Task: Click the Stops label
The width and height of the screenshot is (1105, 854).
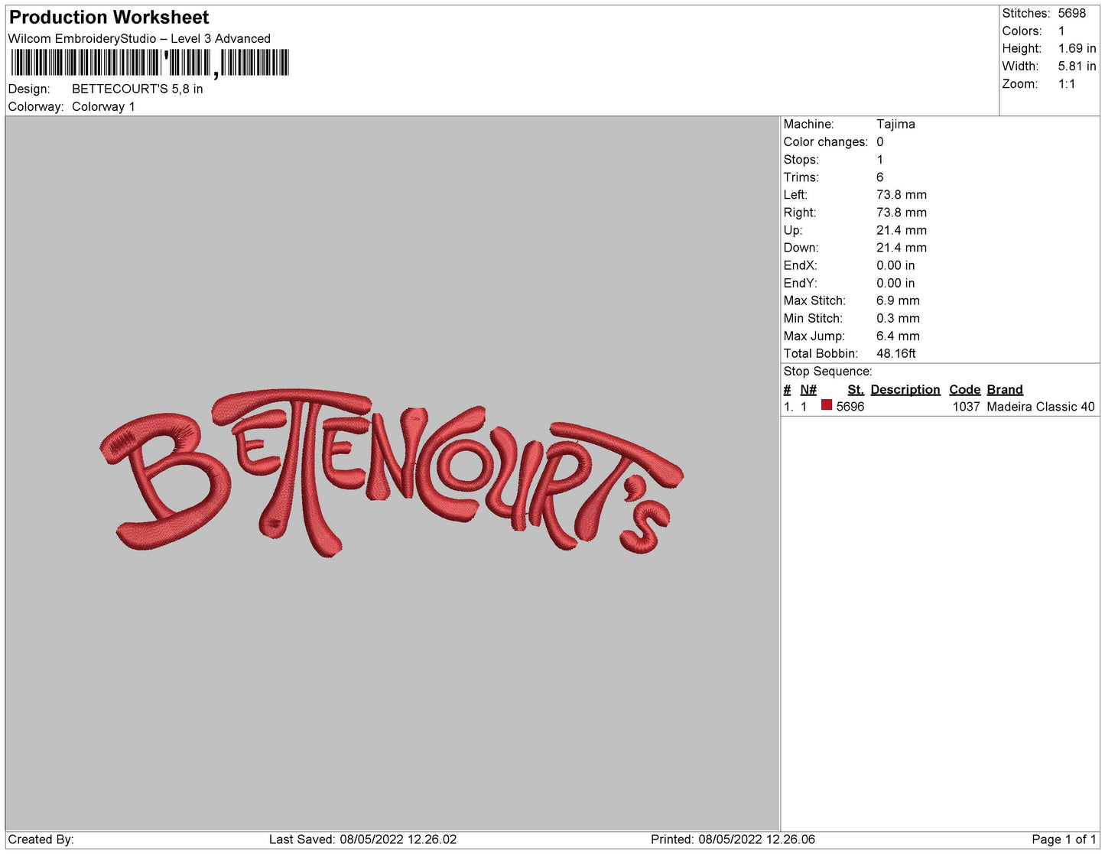Action: coord(801,160)
